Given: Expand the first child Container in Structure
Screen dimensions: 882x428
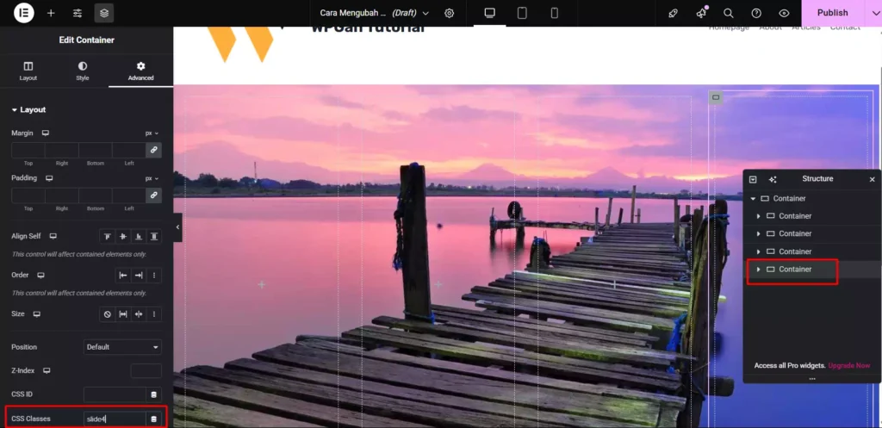Looking at the screenshot, I should point(758,216).
